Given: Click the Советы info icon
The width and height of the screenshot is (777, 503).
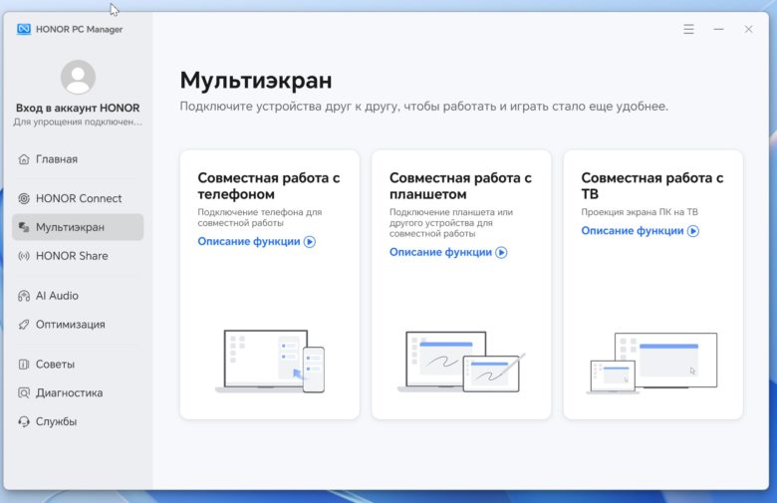Looking at the screenshot, I should pos(23,365).
